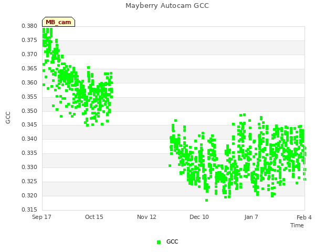Screen dimensions: 336x252
Task: Click the 'Nov 12' x-axis label
Action: 146,217
